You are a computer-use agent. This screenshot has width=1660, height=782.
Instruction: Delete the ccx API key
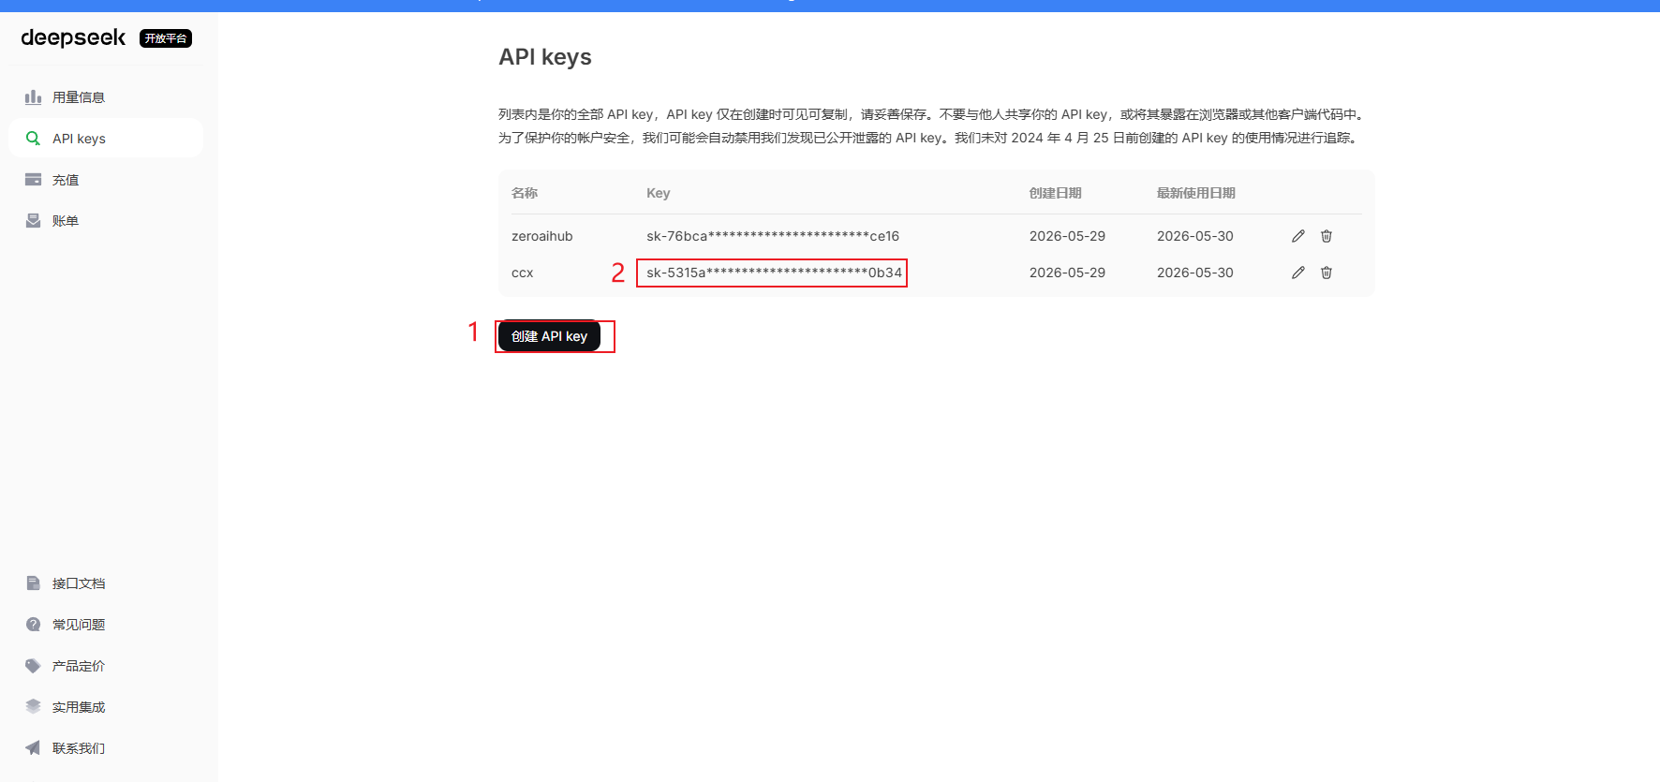[x=1327, y=273]
